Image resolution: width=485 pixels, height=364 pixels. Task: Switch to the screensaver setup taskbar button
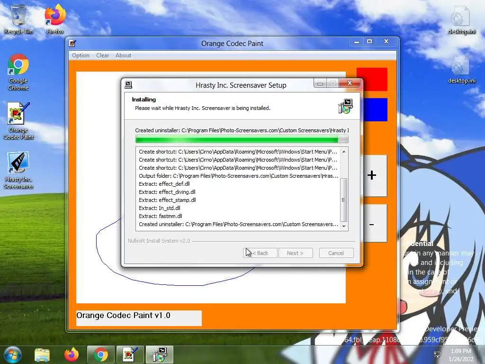tap(160, 355)
